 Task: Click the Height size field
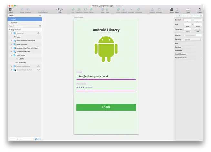pyautogui.click(x=198, y=24)
